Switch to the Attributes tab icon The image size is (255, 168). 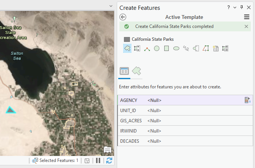click(124, 71)
